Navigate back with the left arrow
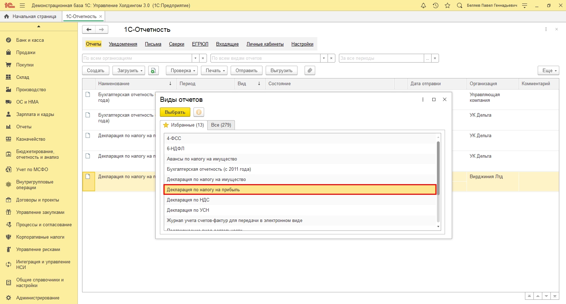566x304 pixels. (x=89, y=29)
